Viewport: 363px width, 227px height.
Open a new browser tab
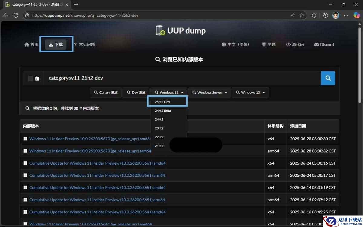tap(76, 5)
